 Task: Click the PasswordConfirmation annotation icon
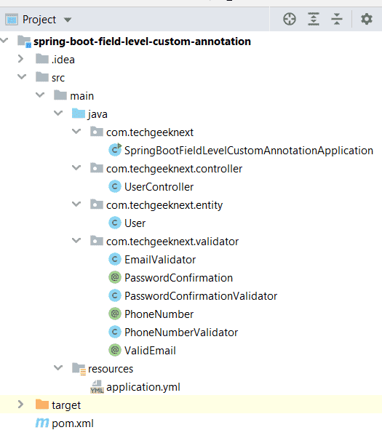115,277
